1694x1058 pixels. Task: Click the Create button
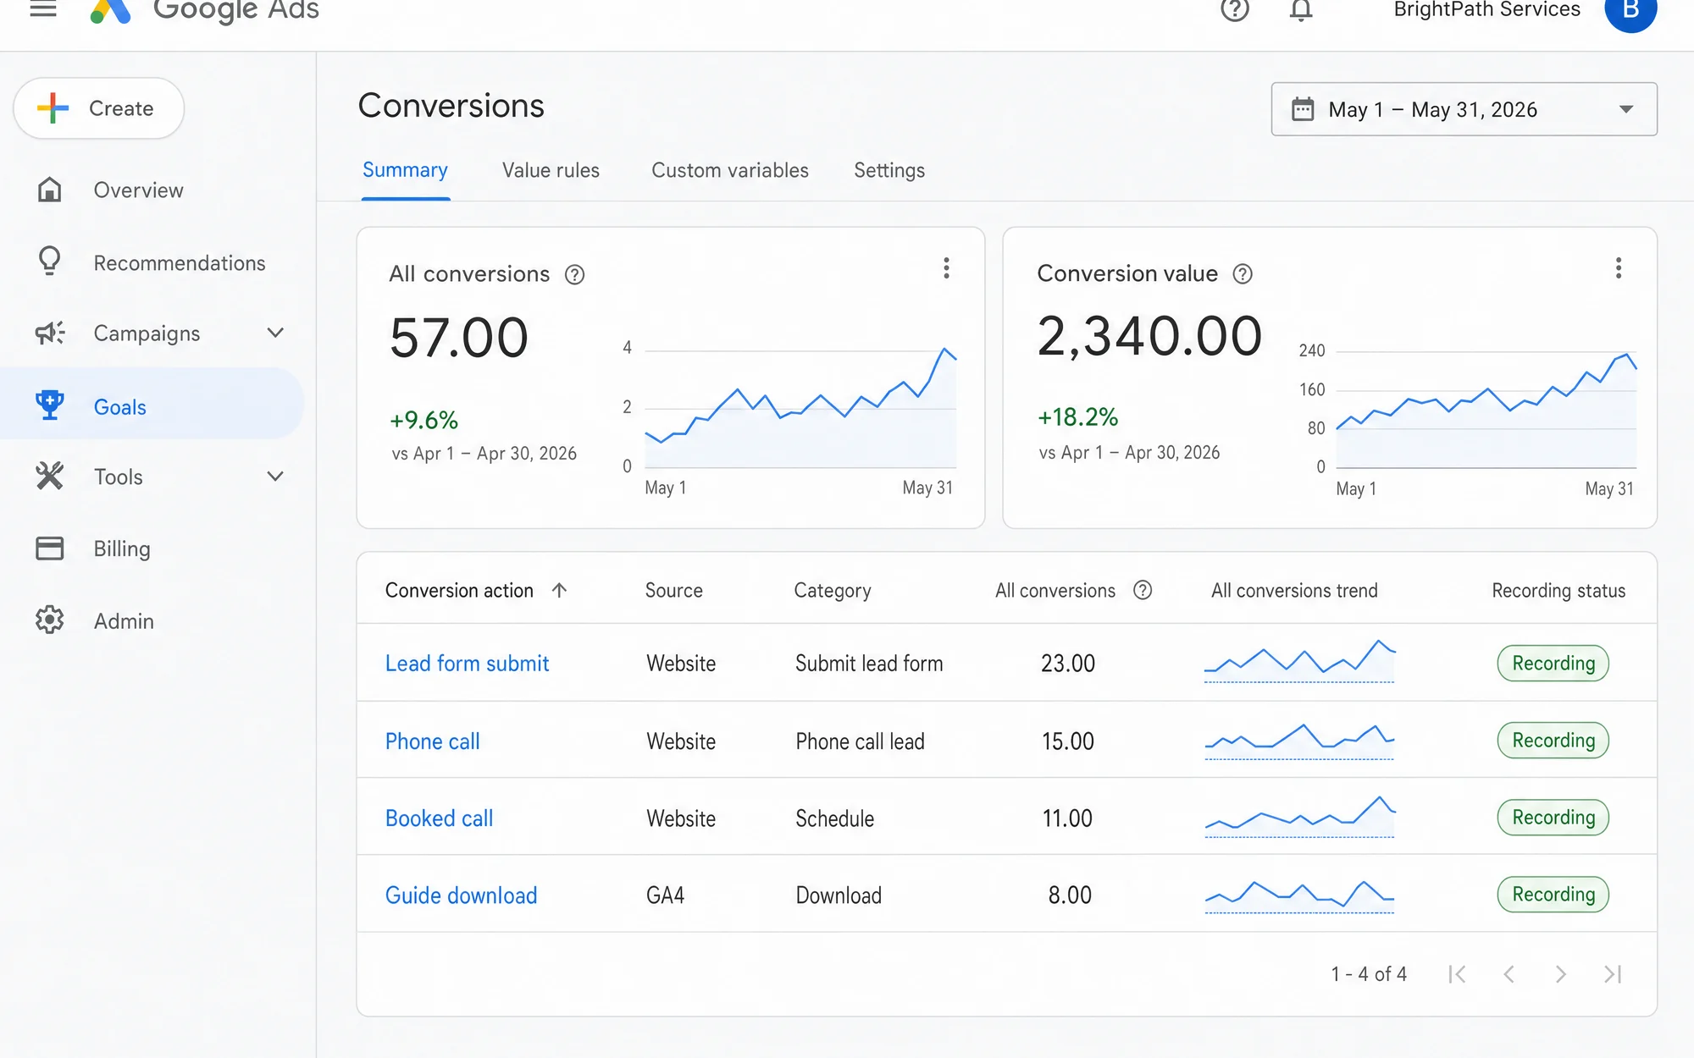(x=99, y=108)
